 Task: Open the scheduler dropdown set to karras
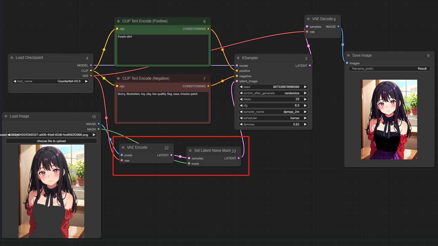pos(273,118)
